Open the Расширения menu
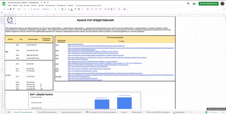The image size is (226, 114). 61,5
